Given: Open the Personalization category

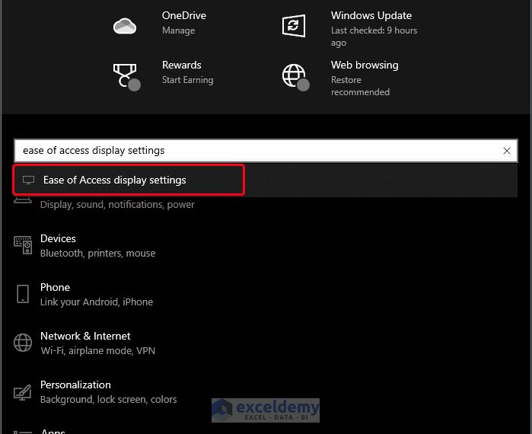Looking at the screenshot, I should [x=95, y=391].
